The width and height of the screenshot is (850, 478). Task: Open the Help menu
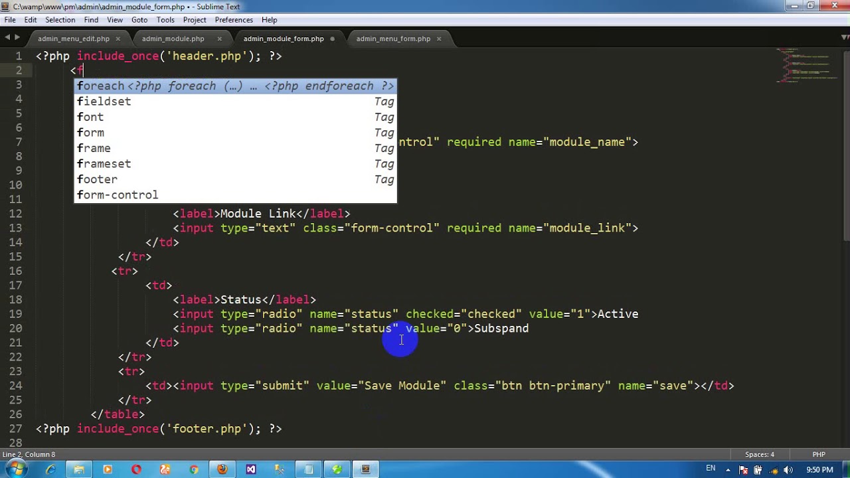click(269, 20)
